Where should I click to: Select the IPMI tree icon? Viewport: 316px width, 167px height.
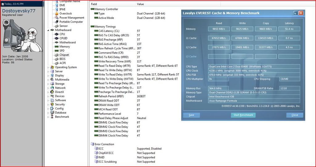pos(56,9)
